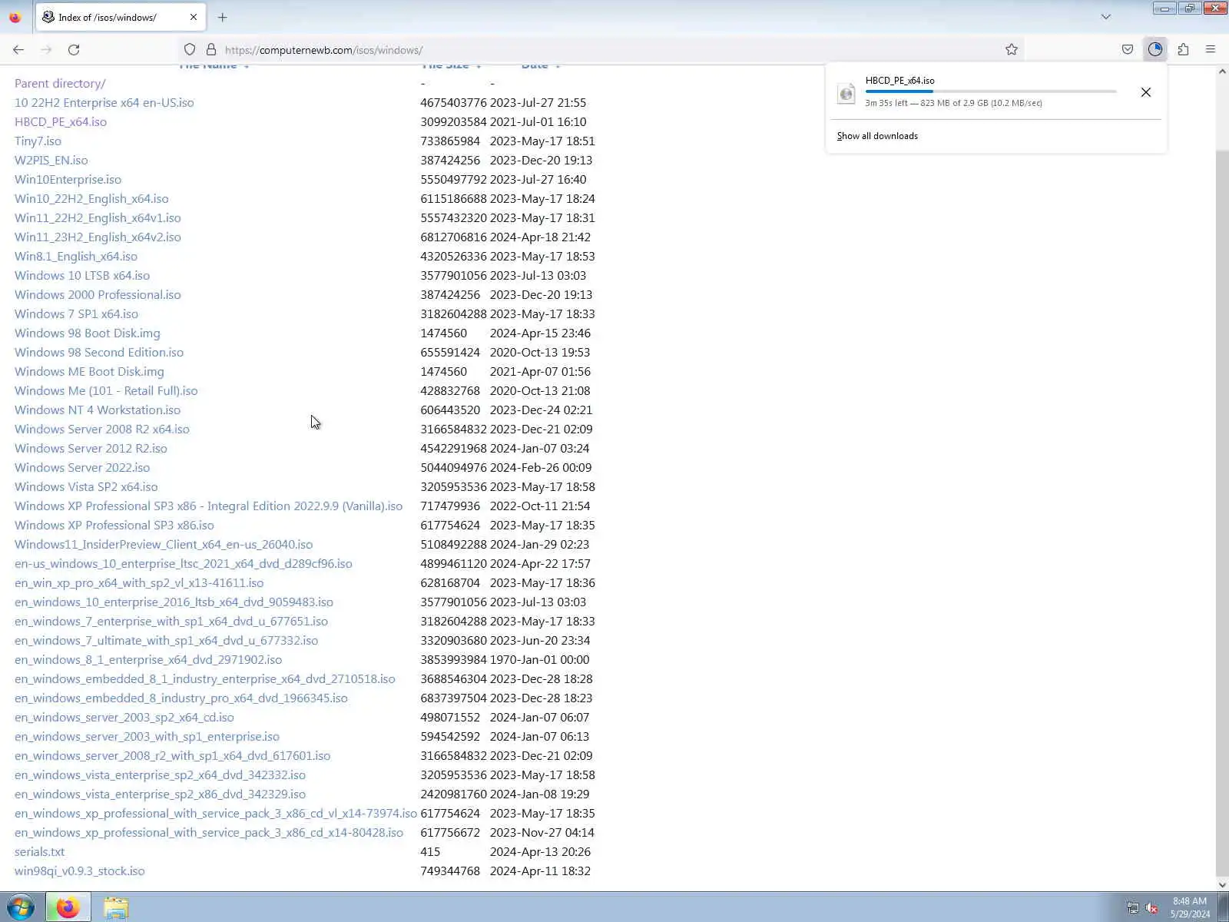Reload the current page
1229x922 pixels.
point(74,50)
